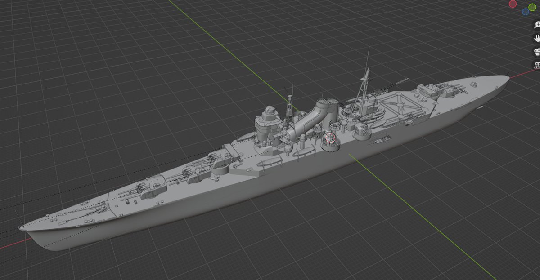540x280 pixels.
Task: Click the zoom magnifier viewport icon
Action: click(x=536, y=25)
